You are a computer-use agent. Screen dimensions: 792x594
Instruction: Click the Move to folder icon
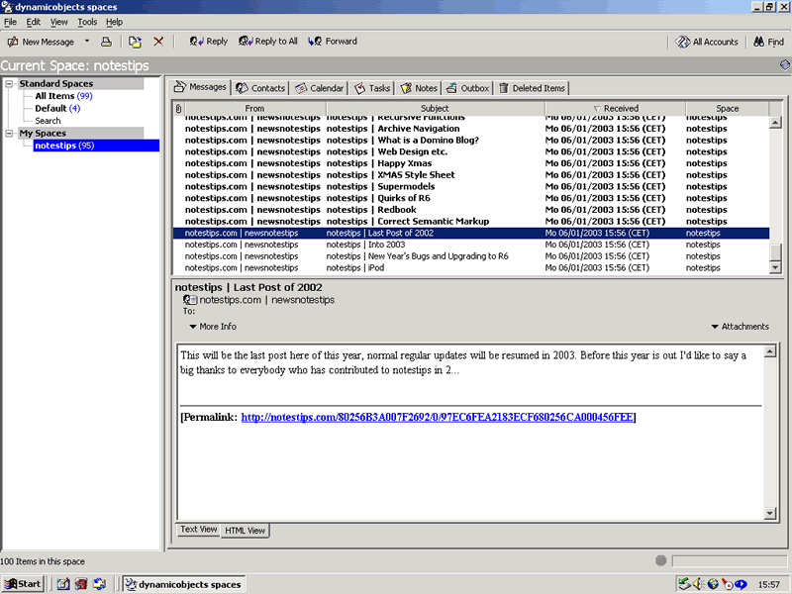(135, 42)
